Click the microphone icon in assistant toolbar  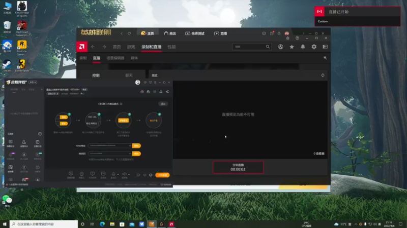(x=113, y=174)
